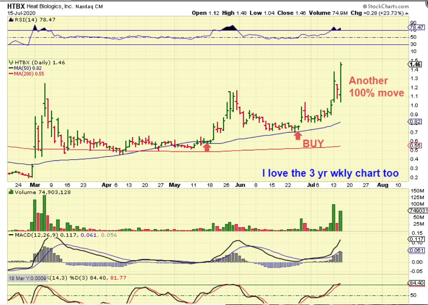The width and height of the screenshot is (428, 305).
Task: Click the 1.46 current price tag
Action: [415, 64]
